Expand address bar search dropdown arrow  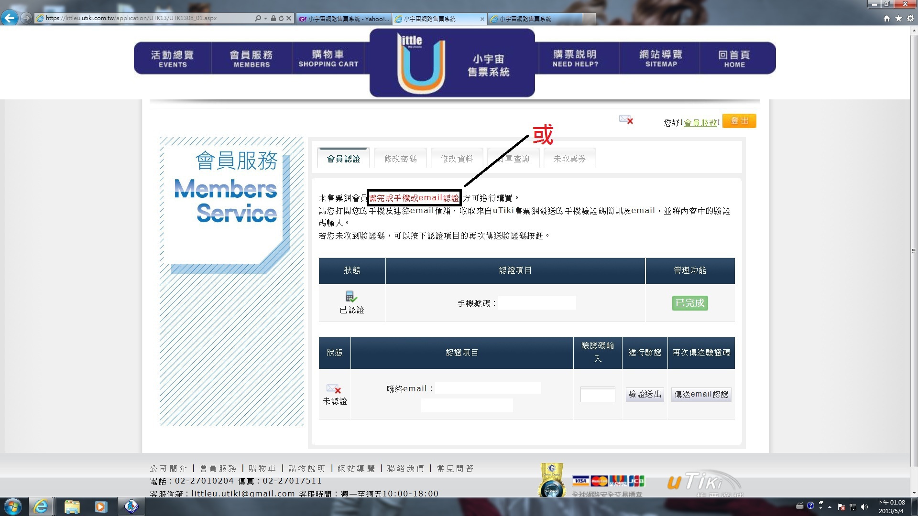(265, 19)
